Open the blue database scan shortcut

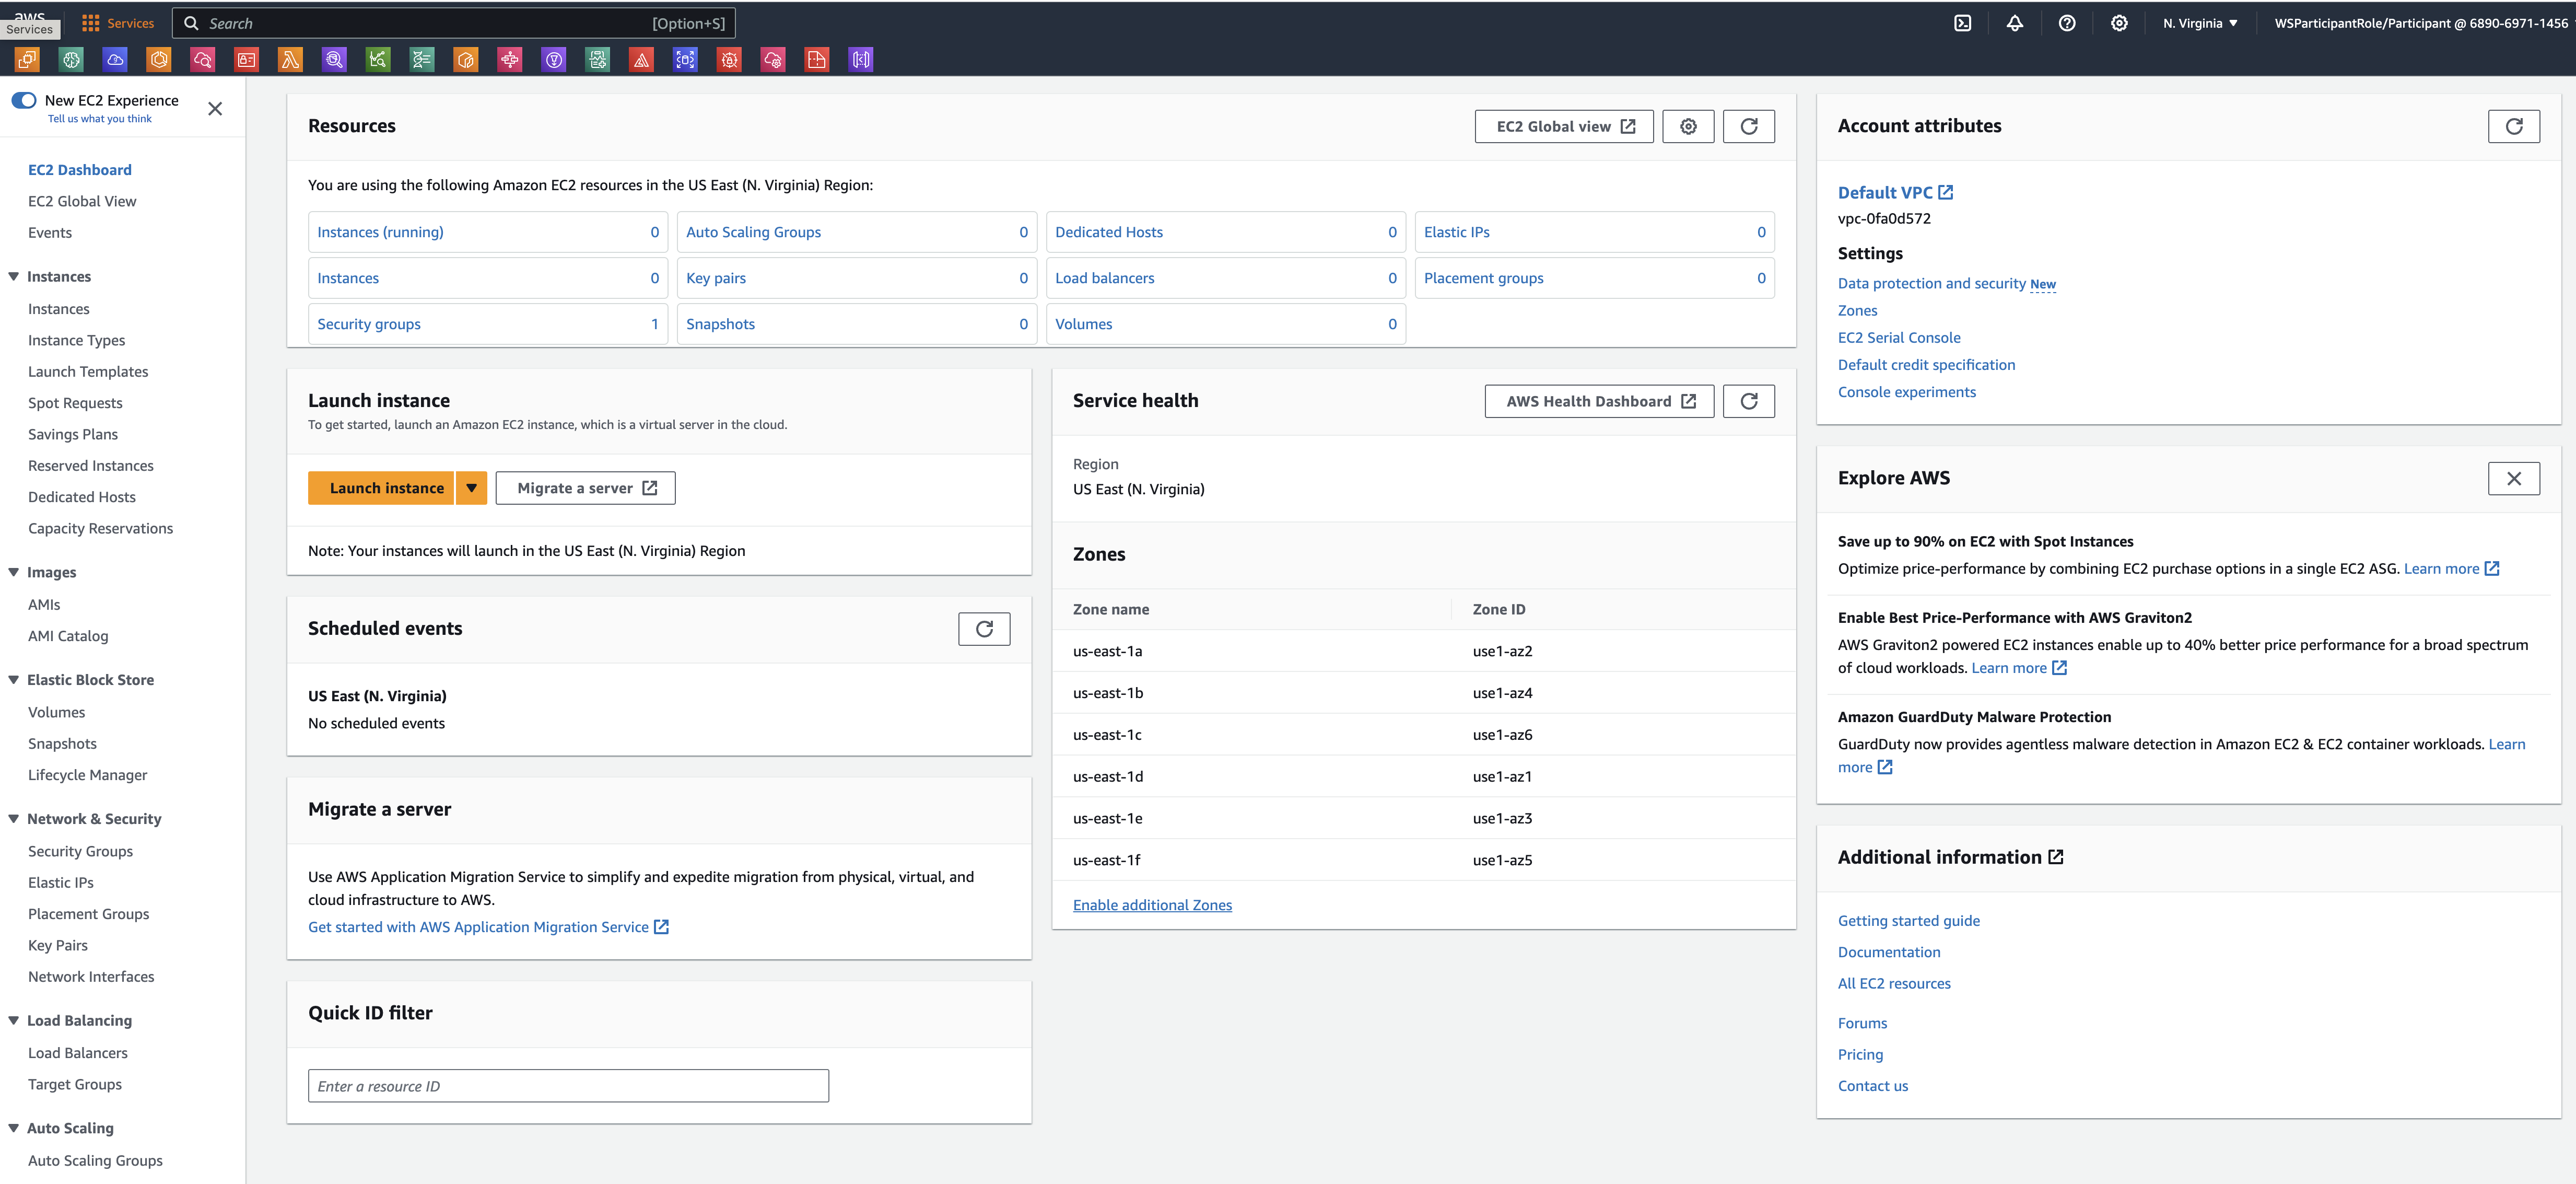pos(686,60)
